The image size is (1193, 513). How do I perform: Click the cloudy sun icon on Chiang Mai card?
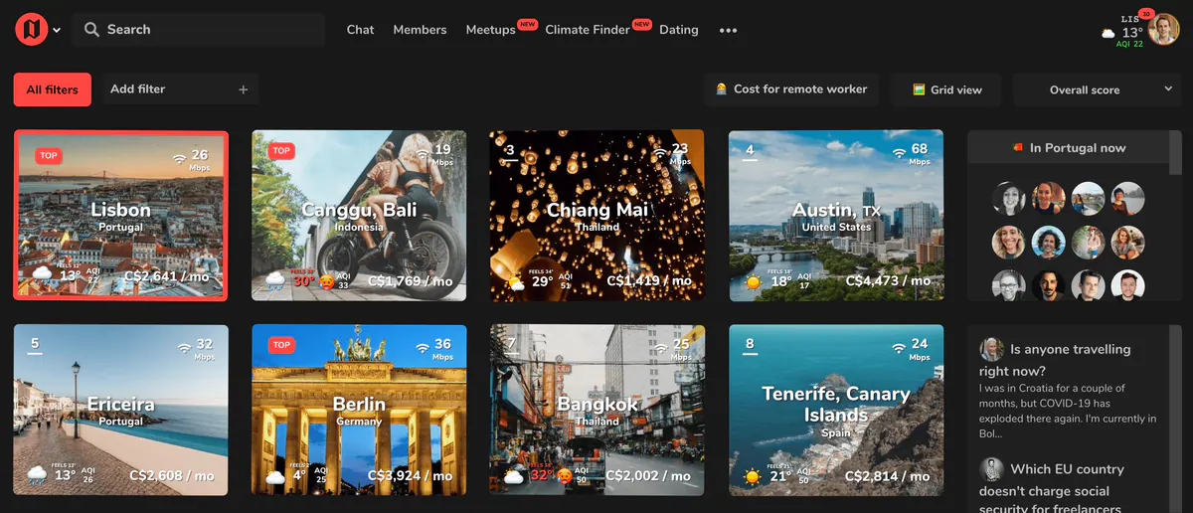[x=516, y=282]
